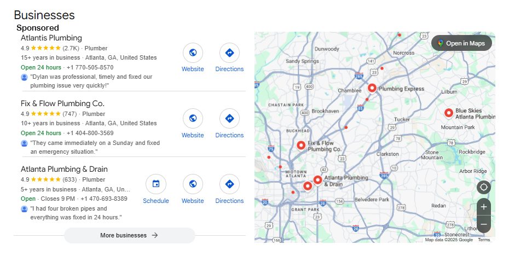Click Chamblee label on map
This screenshot has height=256, width=532.
coord(349,91)
